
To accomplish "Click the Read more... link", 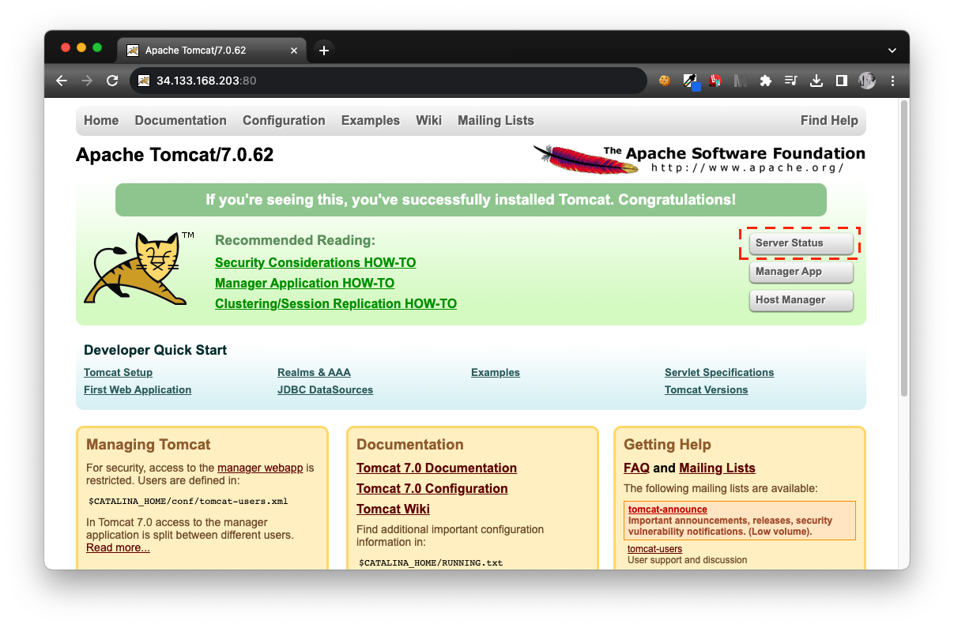I will 118,548.
